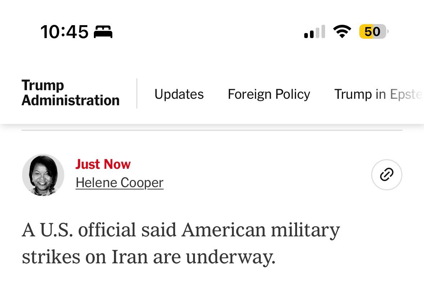Tap the horizontal divider above the post
Viewport: 424px width, 282px height.
point(212,130)
